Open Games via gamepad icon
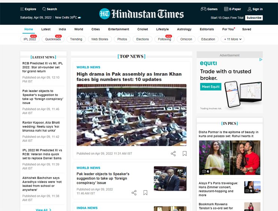278x211 pixels. 203,9
